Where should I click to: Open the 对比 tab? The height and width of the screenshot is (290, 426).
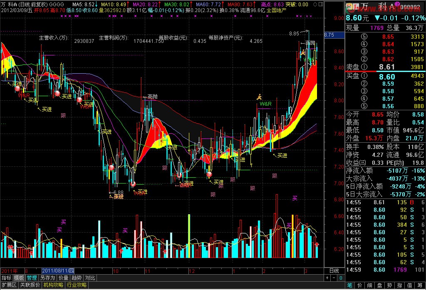[90, 278]
